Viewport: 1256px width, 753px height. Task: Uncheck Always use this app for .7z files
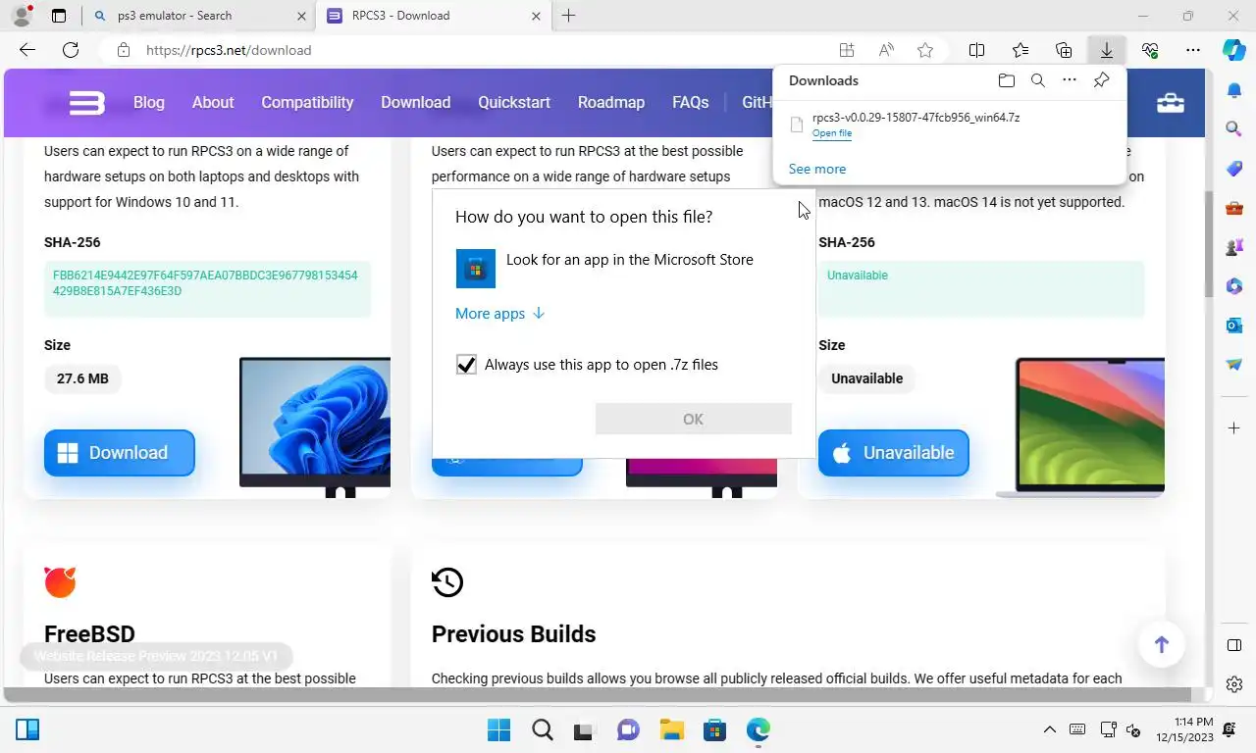[466, 365]
